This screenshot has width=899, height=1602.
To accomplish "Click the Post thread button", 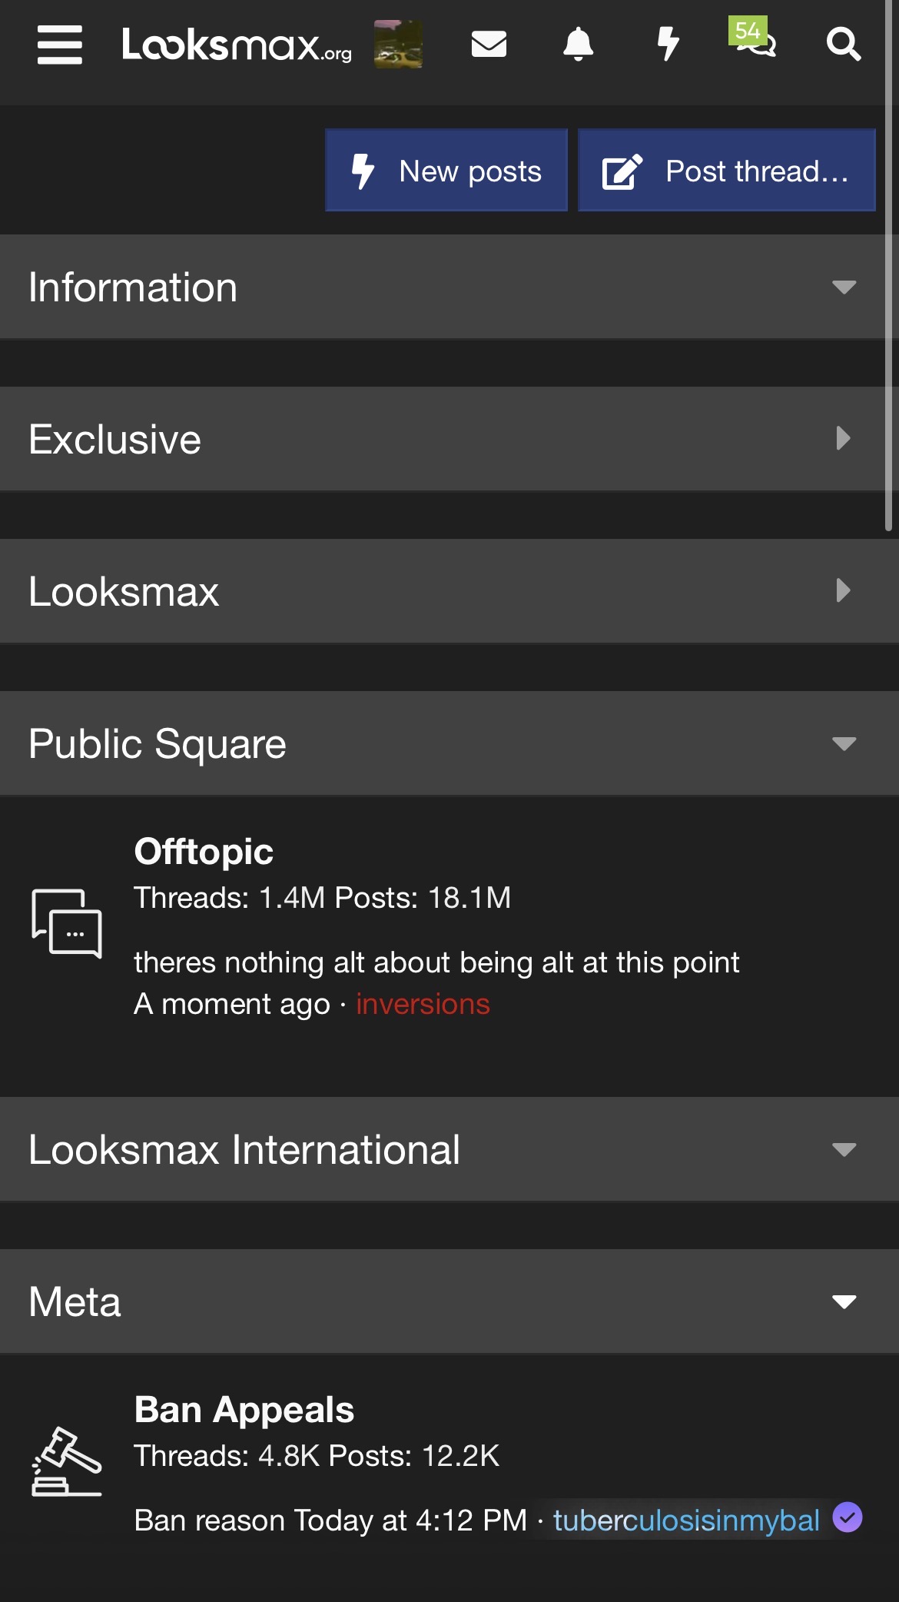I will [x=726, y=171].
